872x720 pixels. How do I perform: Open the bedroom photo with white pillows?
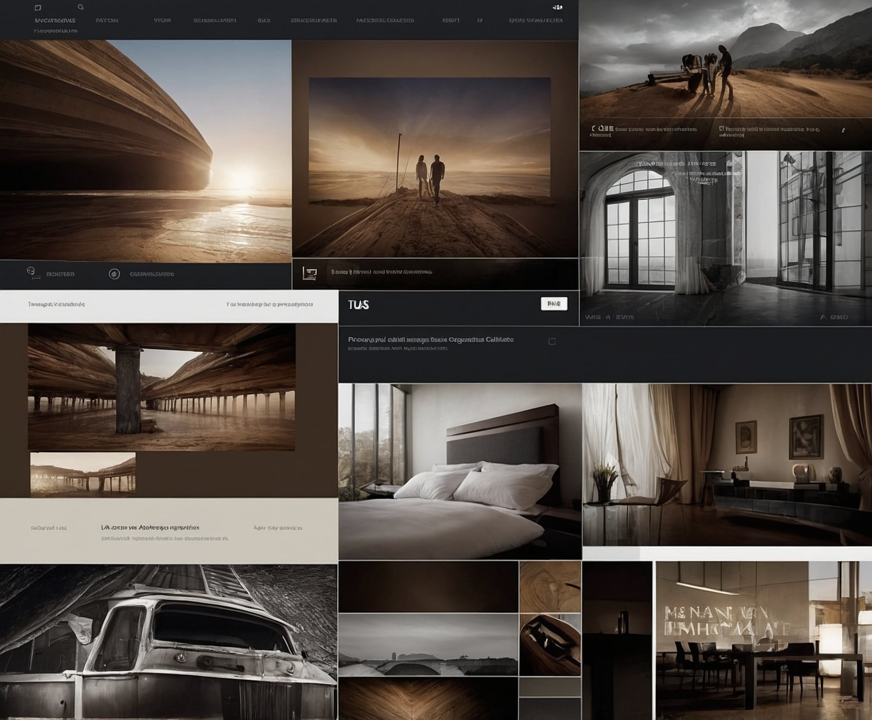[460, 471]
